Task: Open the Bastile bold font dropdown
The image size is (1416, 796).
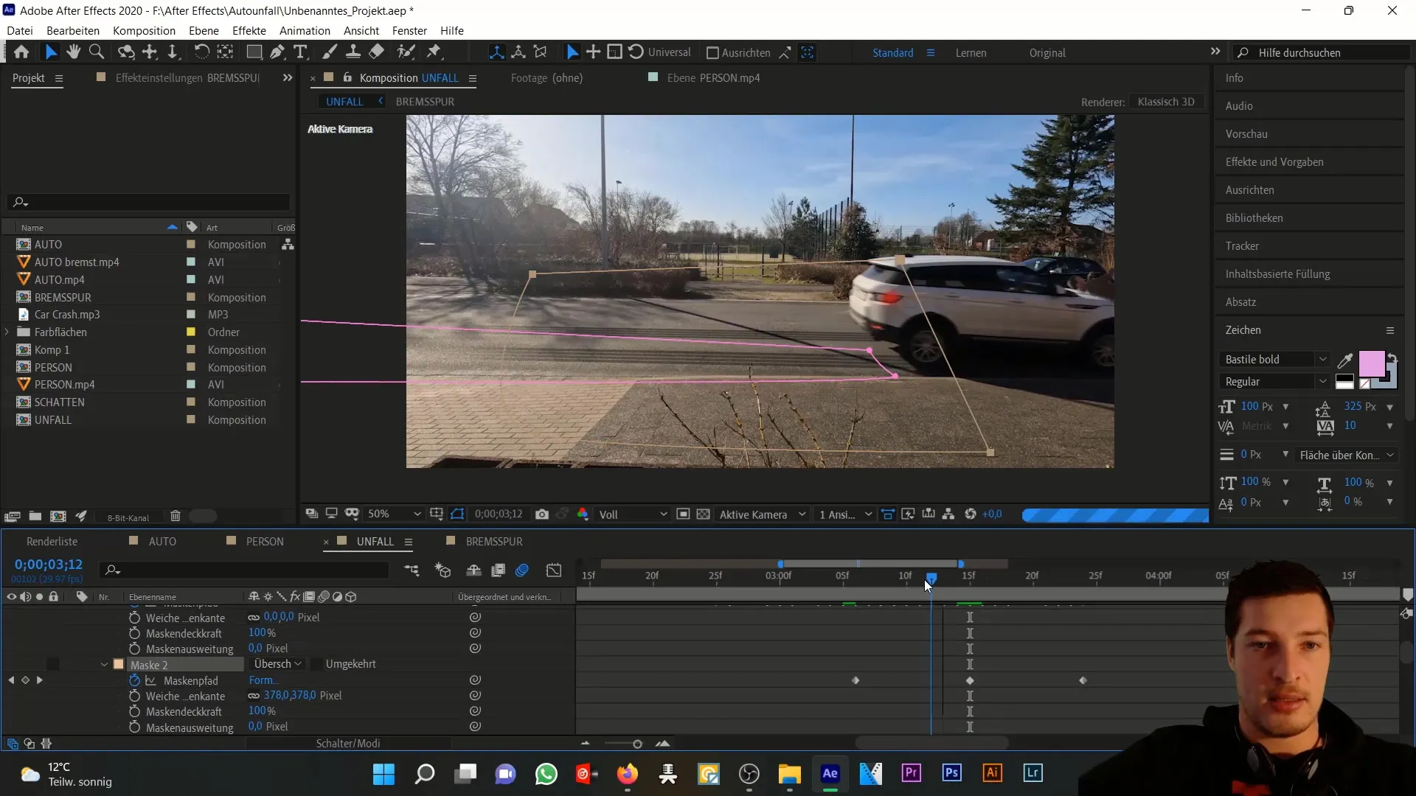Action: 1322,360
